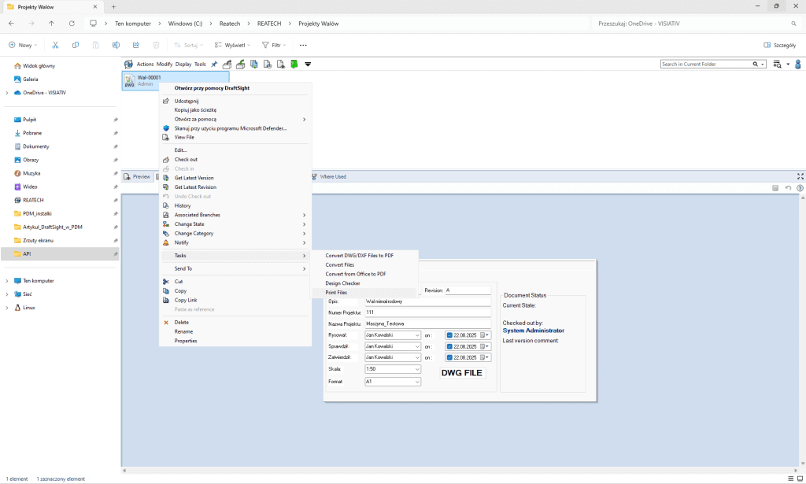Click the document preview eye toolbar icon
Screen dimensions: 806x484
click(x=281, y=65)
